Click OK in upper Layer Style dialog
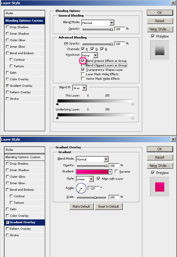Screen dimensions: 177x257 (x=160, y=13)
